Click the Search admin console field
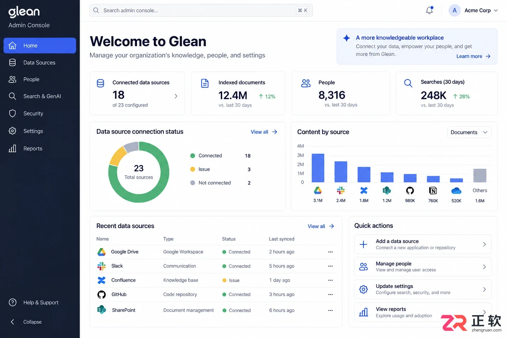Viewport: 507px width, 338px height. [x=201, y=11]
